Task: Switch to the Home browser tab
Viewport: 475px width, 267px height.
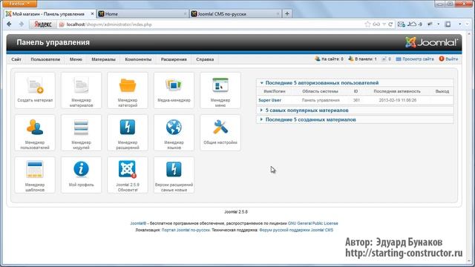Action: pyautogui.click(x=142, y=14)
